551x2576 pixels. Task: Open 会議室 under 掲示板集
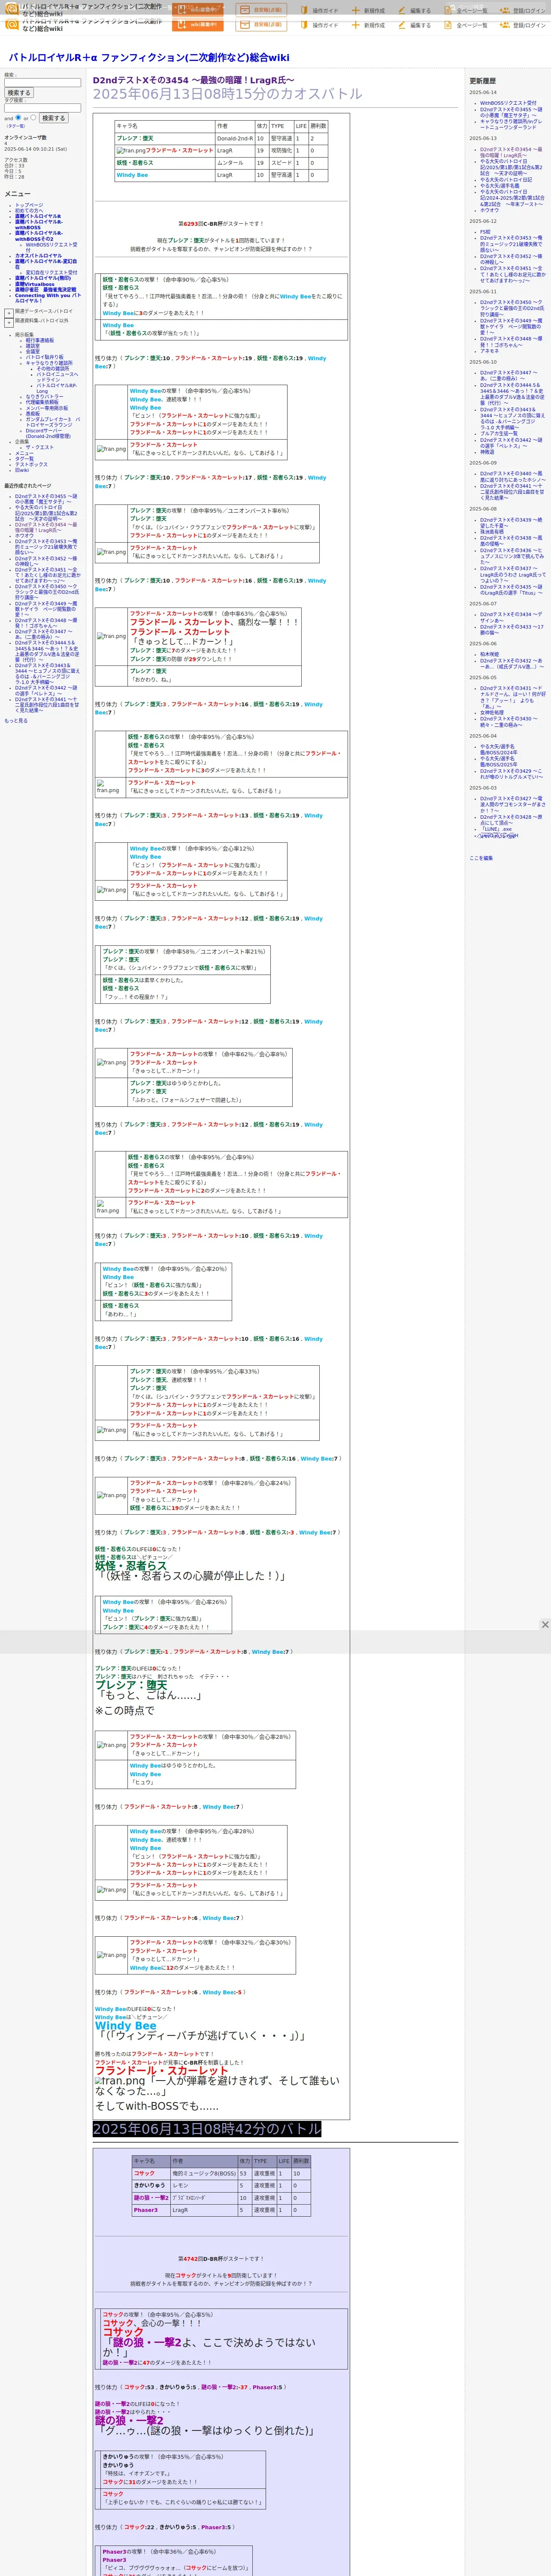point(33,352)
